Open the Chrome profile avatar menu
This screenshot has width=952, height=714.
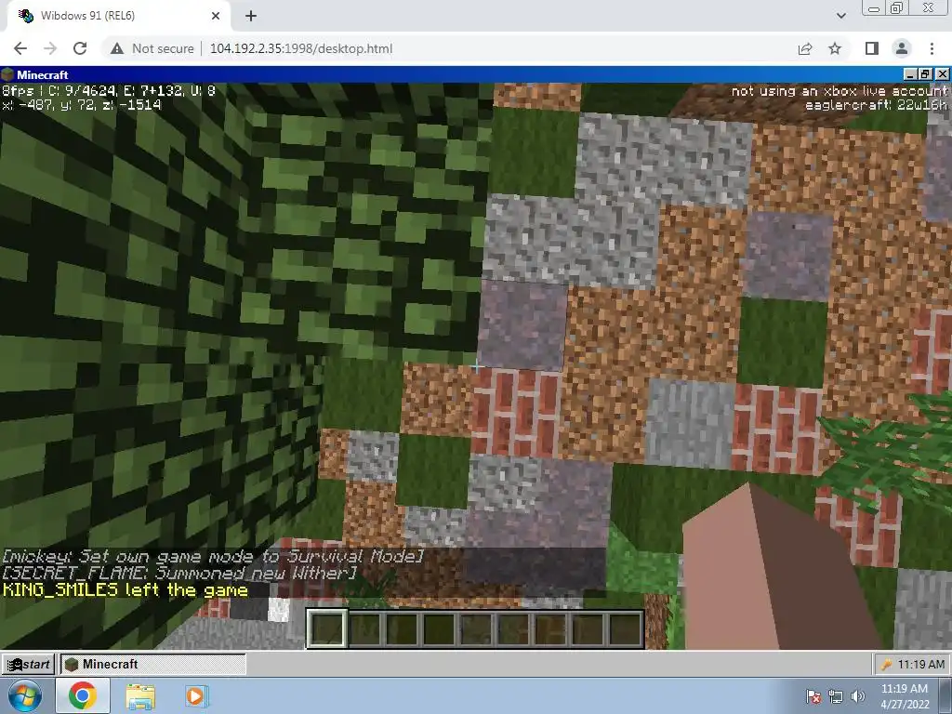point(902,48)
